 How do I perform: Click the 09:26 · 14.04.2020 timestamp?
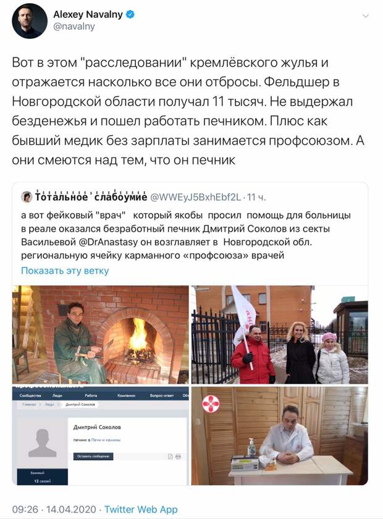point(54,509)
